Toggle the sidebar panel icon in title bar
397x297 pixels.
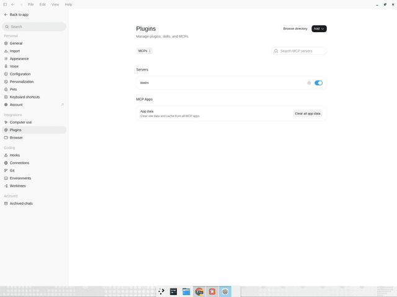5,4
